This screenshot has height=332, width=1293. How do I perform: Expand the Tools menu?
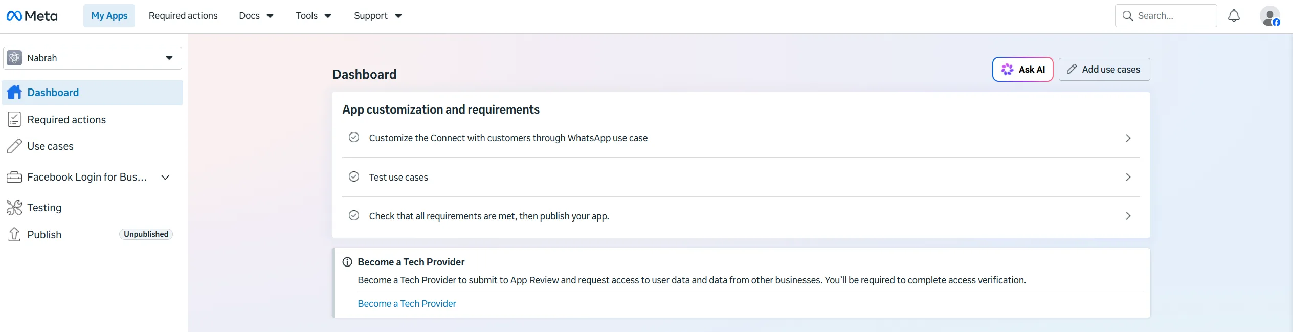point(314,16)
